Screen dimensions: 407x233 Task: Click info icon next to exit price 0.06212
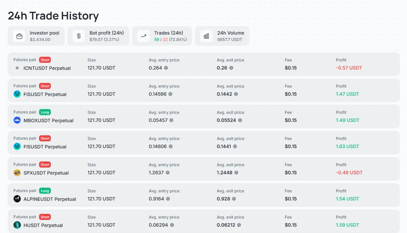(239, 225)
